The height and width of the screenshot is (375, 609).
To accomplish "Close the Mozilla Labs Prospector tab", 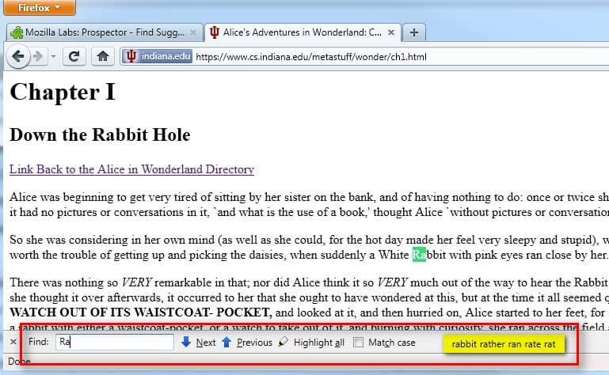I will coord(193,32).
